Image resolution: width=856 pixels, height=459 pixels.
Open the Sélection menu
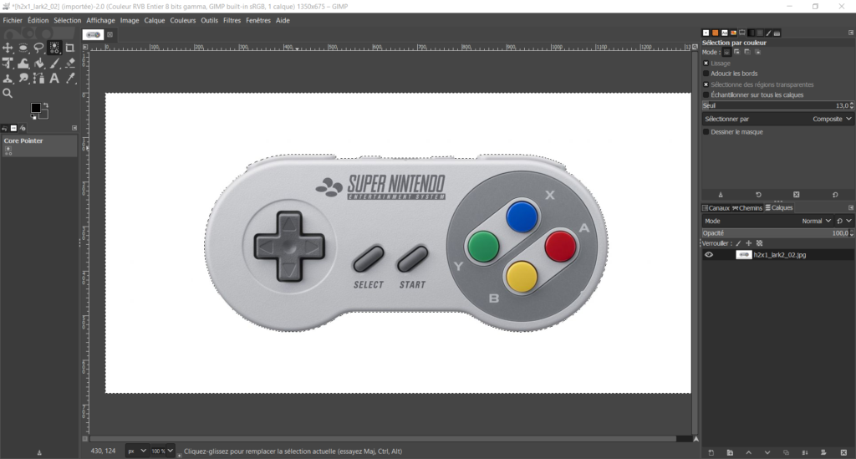(67, 20)
